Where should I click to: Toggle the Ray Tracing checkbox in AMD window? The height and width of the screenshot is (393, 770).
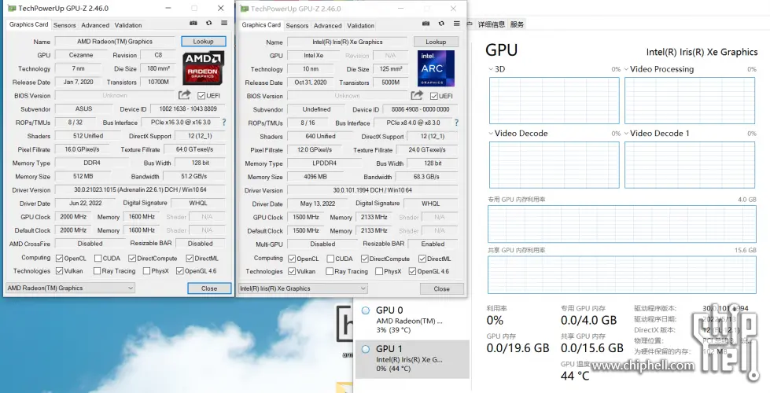pyautogui.click(x=97, y=271)
